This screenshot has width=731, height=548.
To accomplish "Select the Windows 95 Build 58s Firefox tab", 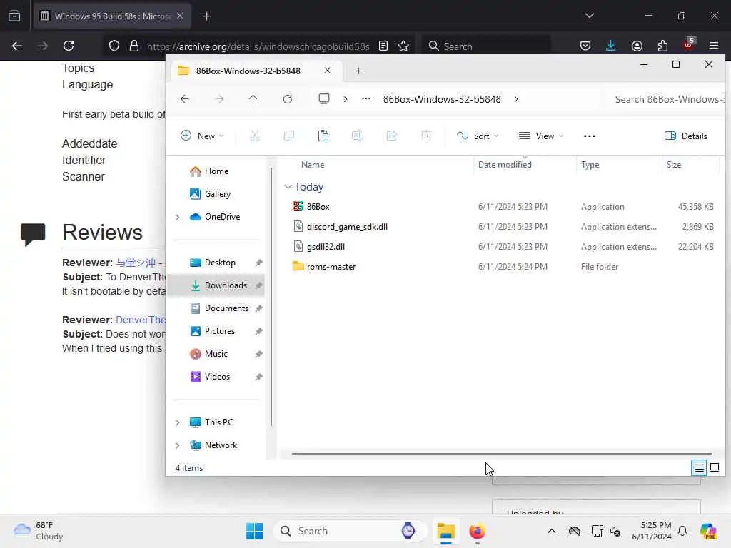I will 112,16.
